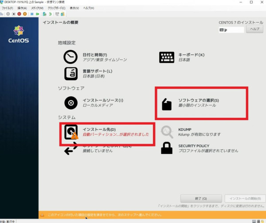Open ソフトウェアの選択 package icon
The height and width of the screenshot is (223, 266).
(166, 104)
